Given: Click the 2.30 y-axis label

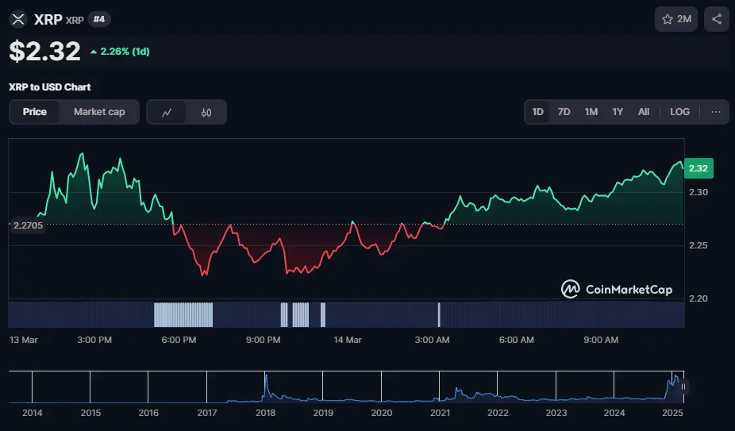Looking at the screenshot, I should [698, 192].
